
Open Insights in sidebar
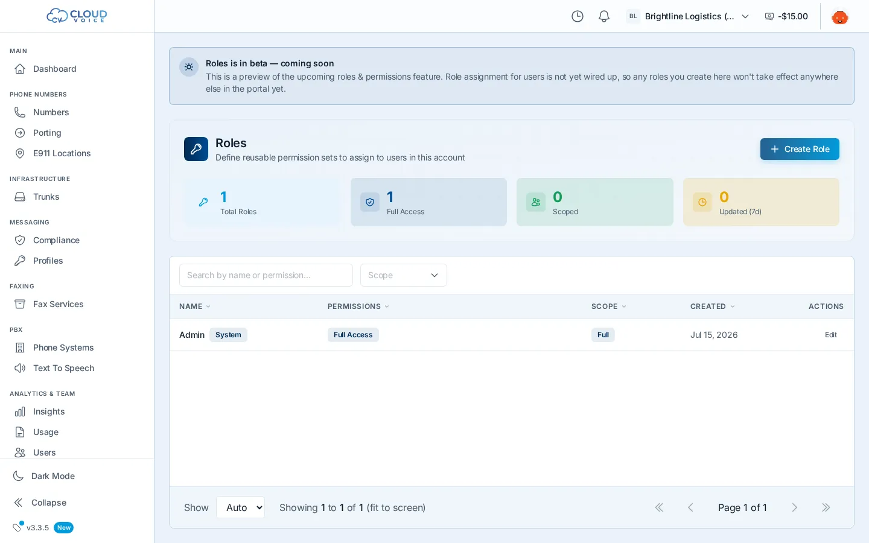point(77,411)
